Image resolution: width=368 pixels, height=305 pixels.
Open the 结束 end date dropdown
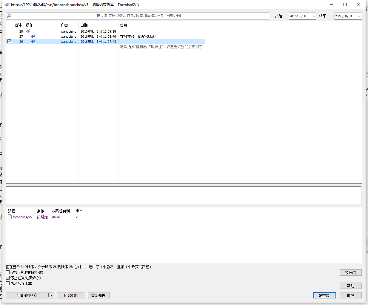[x=359, y=16]
